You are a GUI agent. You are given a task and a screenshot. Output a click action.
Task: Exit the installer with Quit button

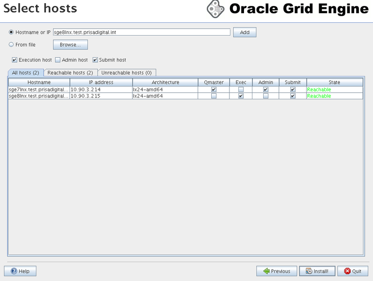(x=353, y=271)
